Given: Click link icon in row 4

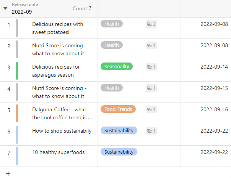Looking at the screenshot, I should (x=149, y=88).
